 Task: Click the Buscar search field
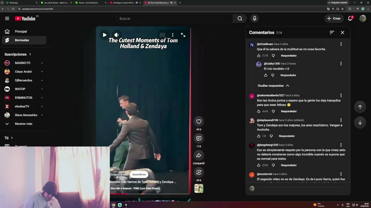(x=174, y=18)
